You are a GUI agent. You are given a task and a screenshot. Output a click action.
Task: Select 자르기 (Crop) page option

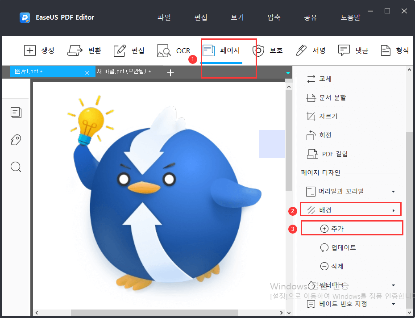pyautogui.click(x=322, y=116)
